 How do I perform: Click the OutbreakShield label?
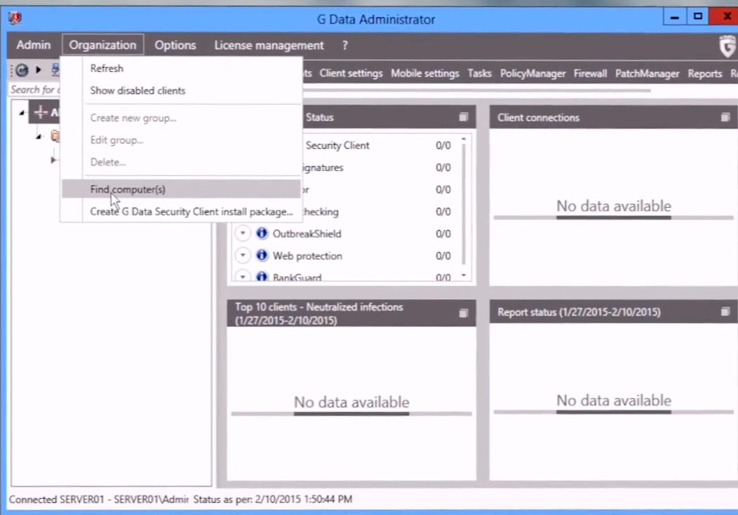click(307, 233)
